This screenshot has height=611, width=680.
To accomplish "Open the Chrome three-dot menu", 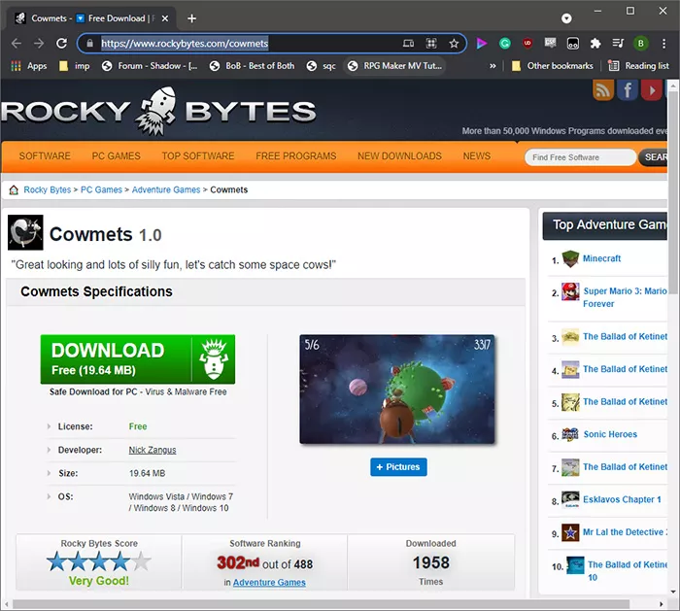I will tap(663, 44).
